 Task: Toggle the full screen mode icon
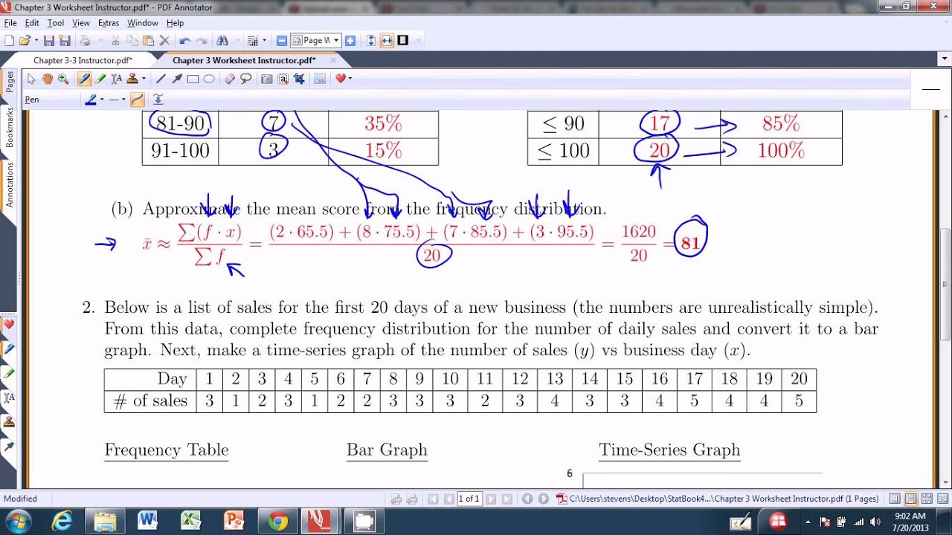point(403,41)
